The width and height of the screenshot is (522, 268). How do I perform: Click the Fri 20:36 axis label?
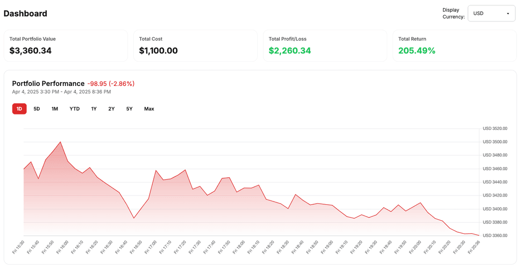point(473,247)
